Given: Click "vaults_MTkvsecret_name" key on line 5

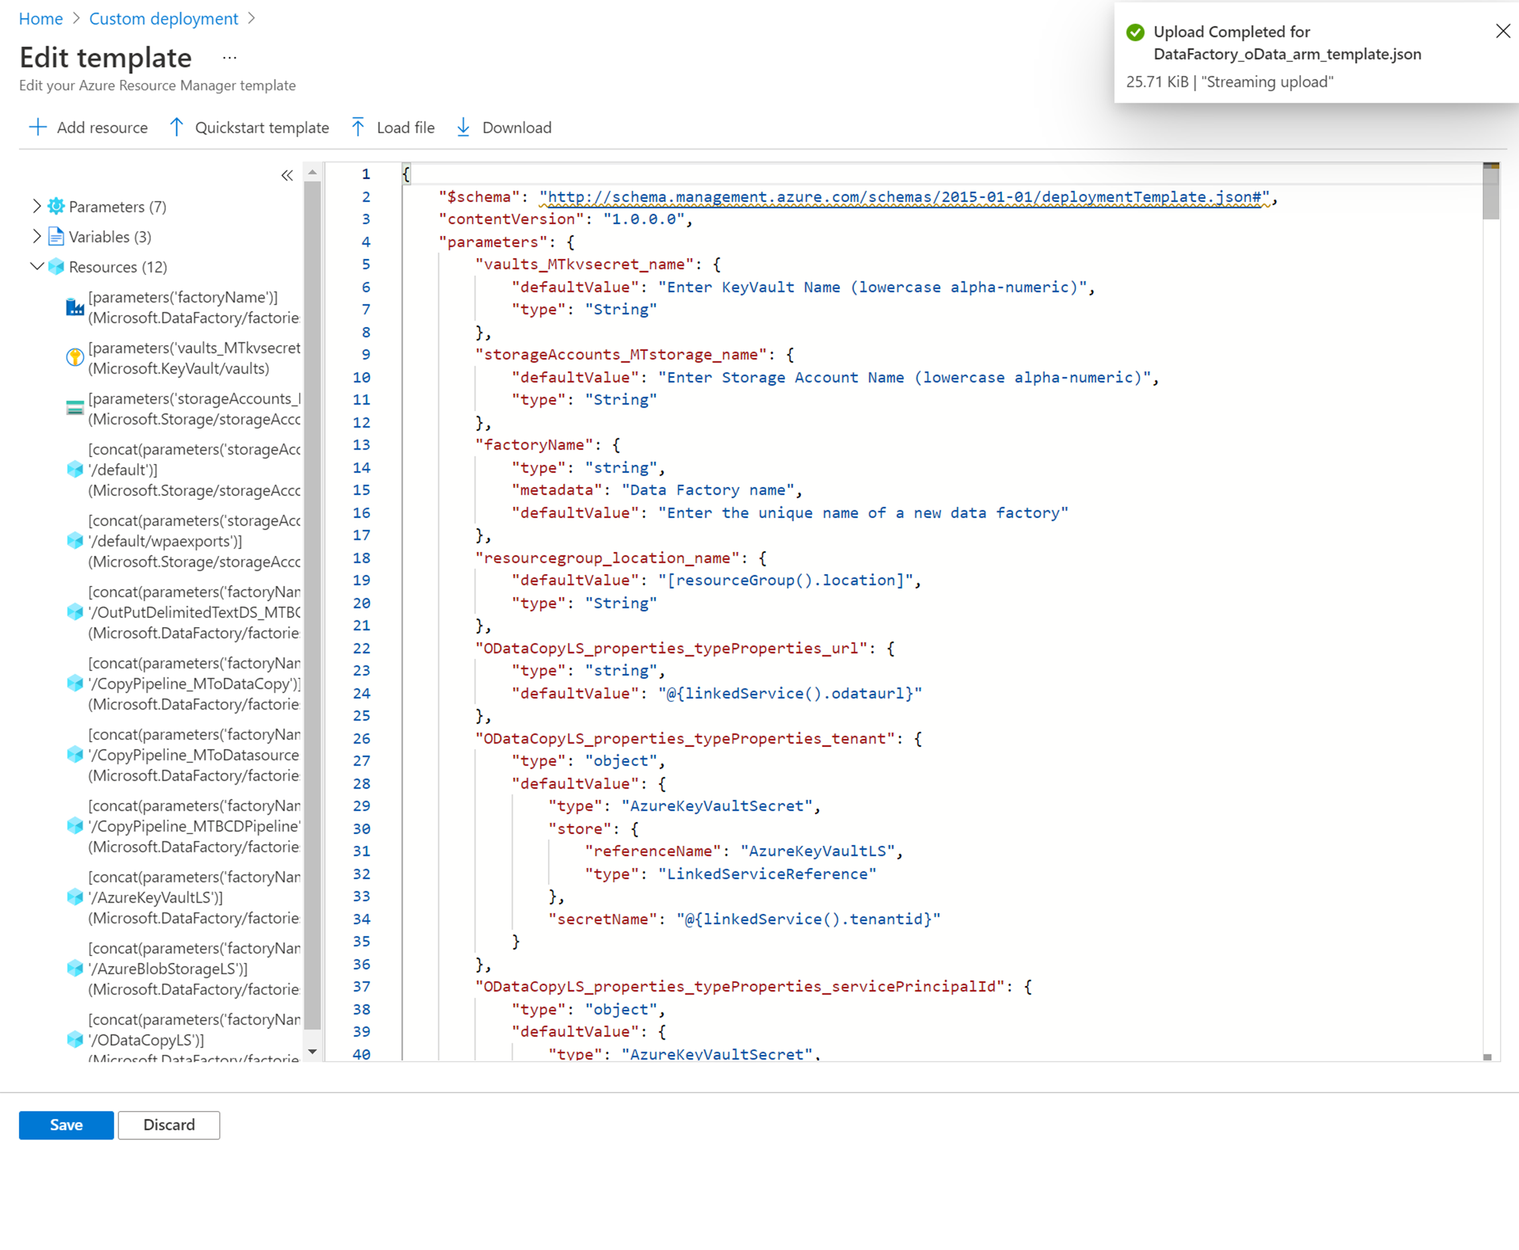Looking at the screenshot, I should [x=584, y=264].
